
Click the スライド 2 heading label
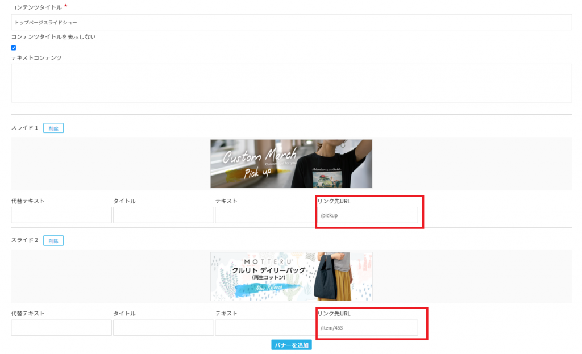[24, 240]
